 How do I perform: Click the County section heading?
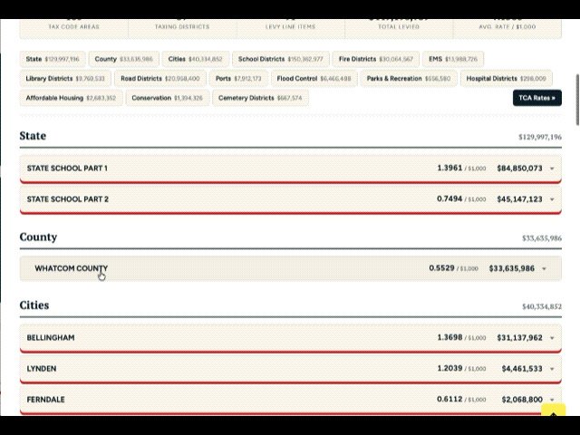click(x=38, y=237)
